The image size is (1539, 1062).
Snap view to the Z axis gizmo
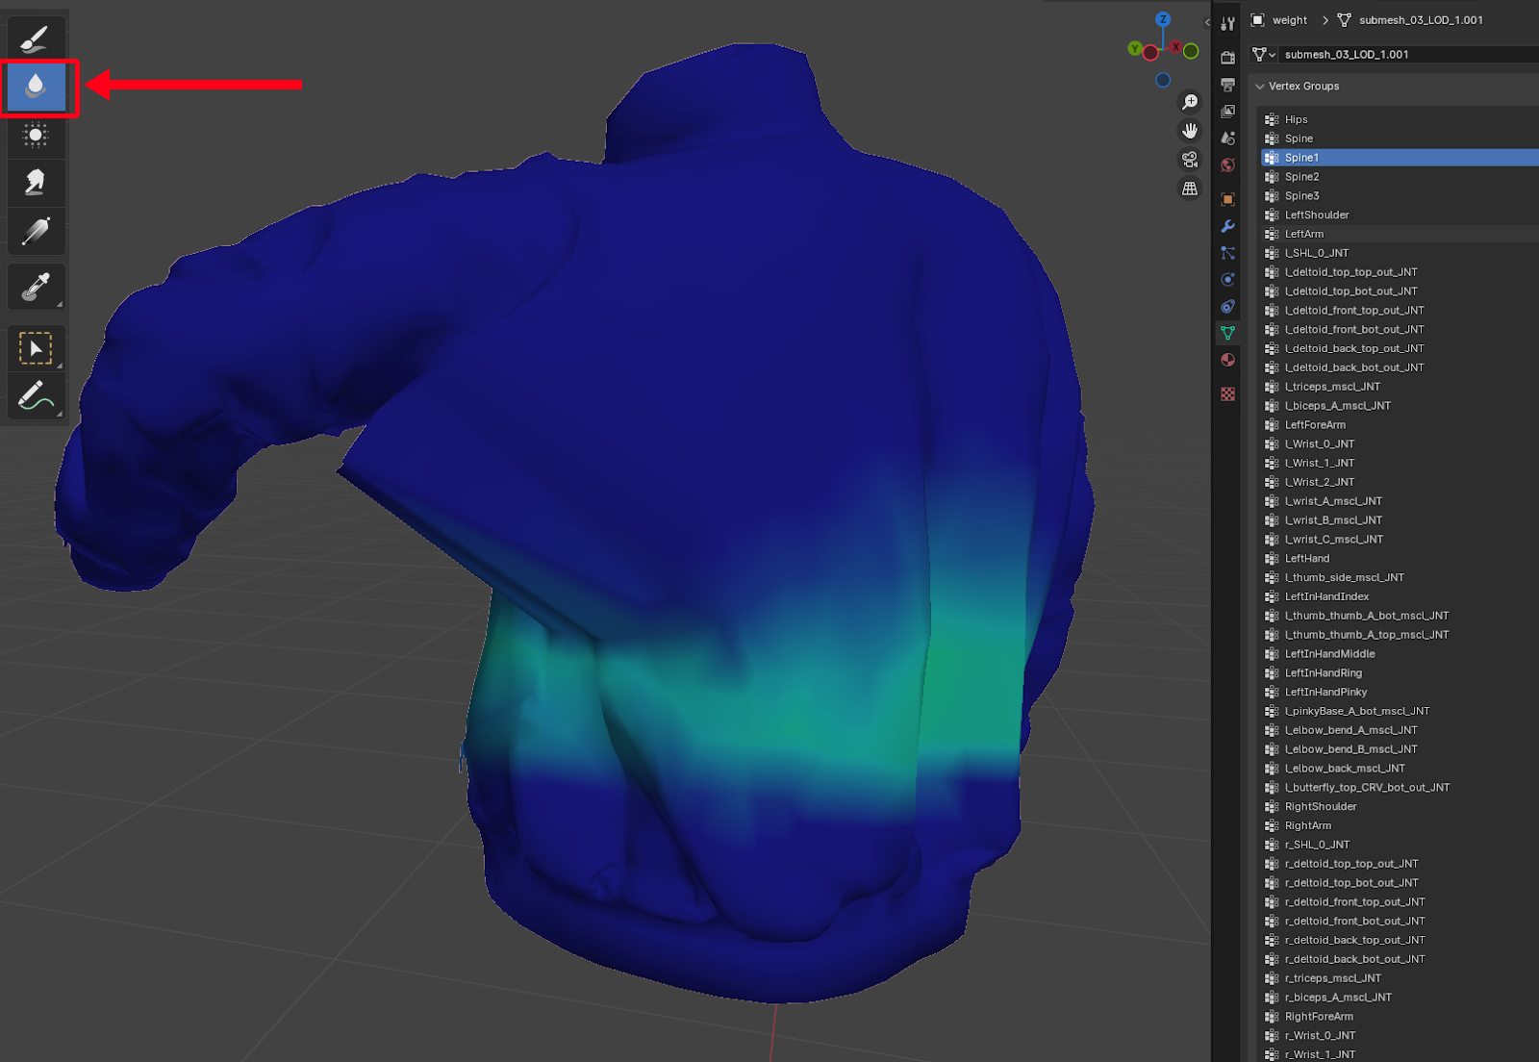[x=1163, y=19]
